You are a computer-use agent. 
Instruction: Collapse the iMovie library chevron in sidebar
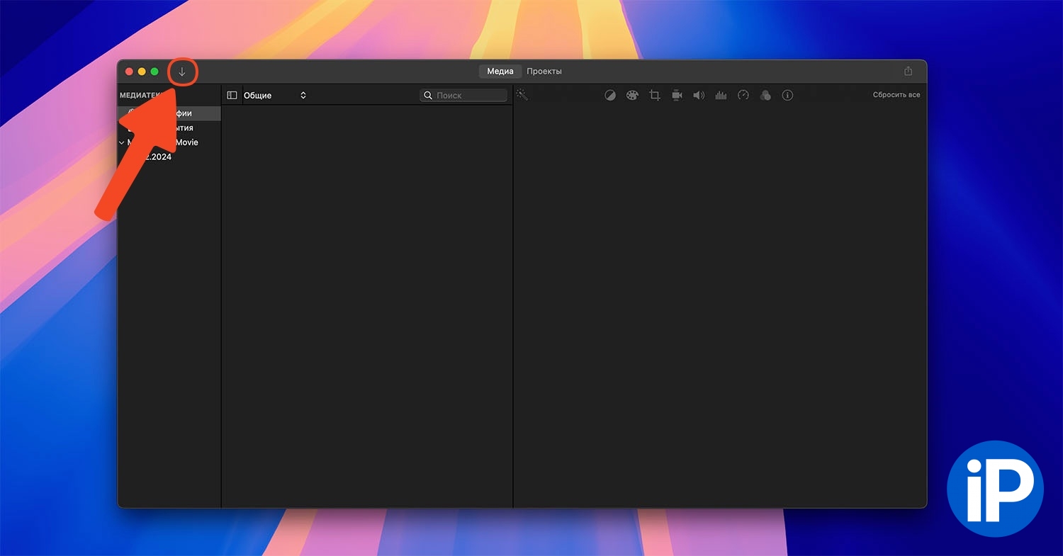122,142
